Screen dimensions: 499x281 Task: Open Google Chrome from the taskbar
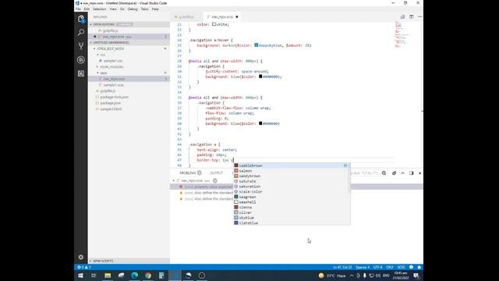coord(148,276)
